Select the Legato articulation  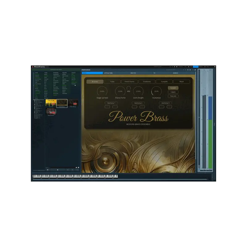pyautogui.click(x=173, y=92)
